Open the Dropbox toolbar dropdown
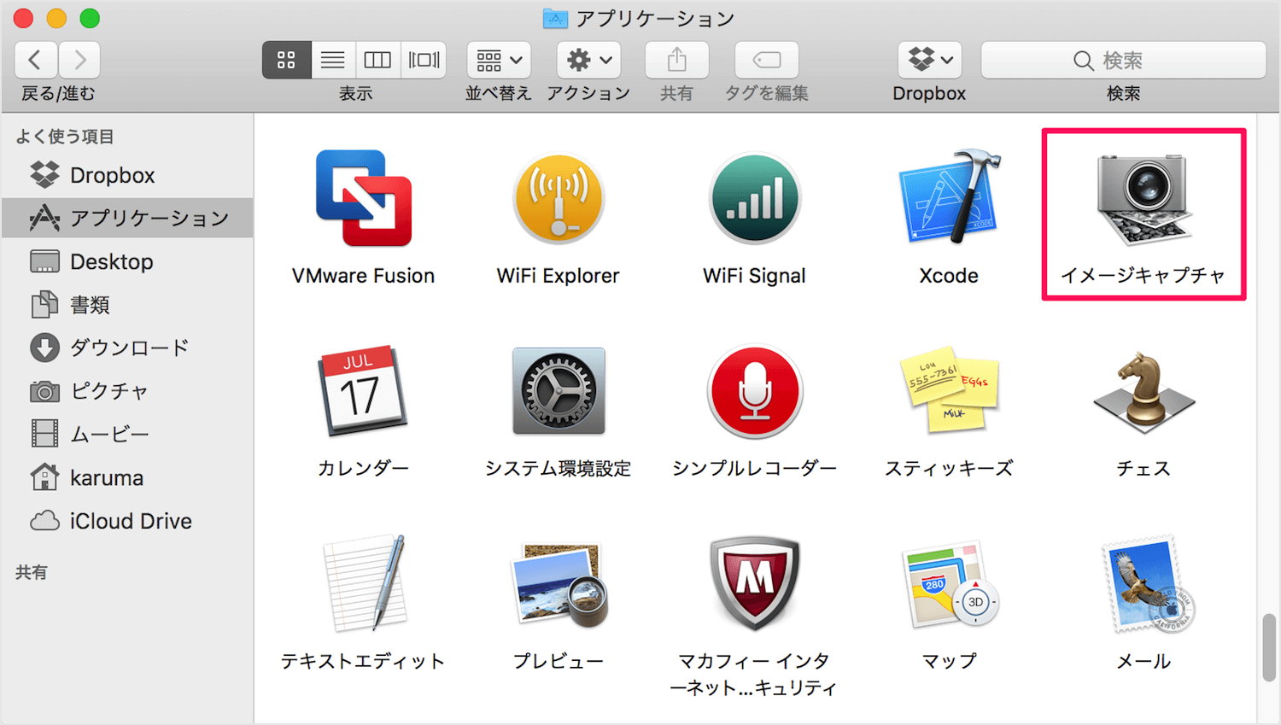This screenshot has width=1281, height=725. point(930,60)
